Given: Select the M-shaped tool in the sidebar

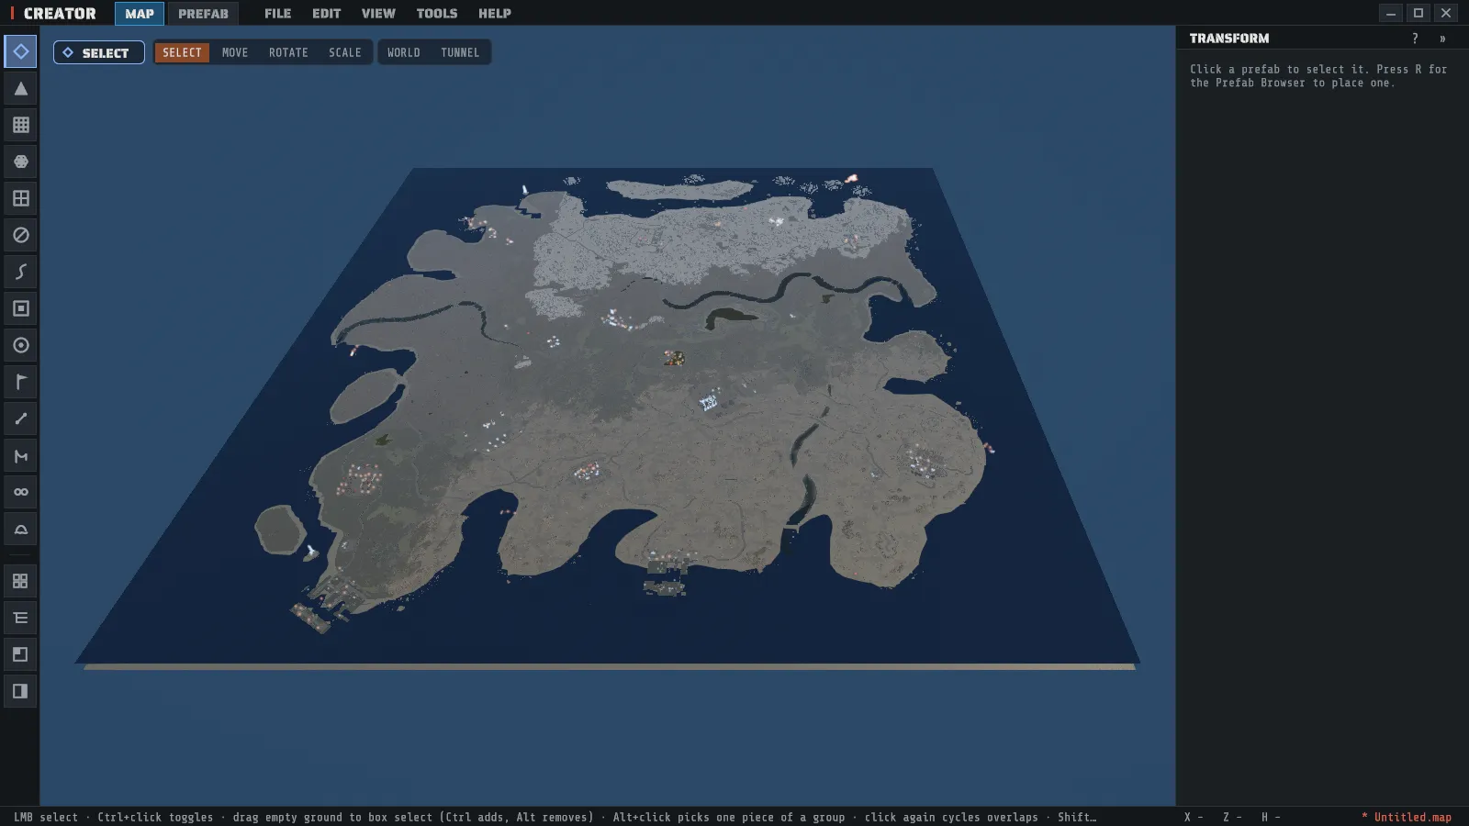Looking at the screenshot, I should 20,455.
